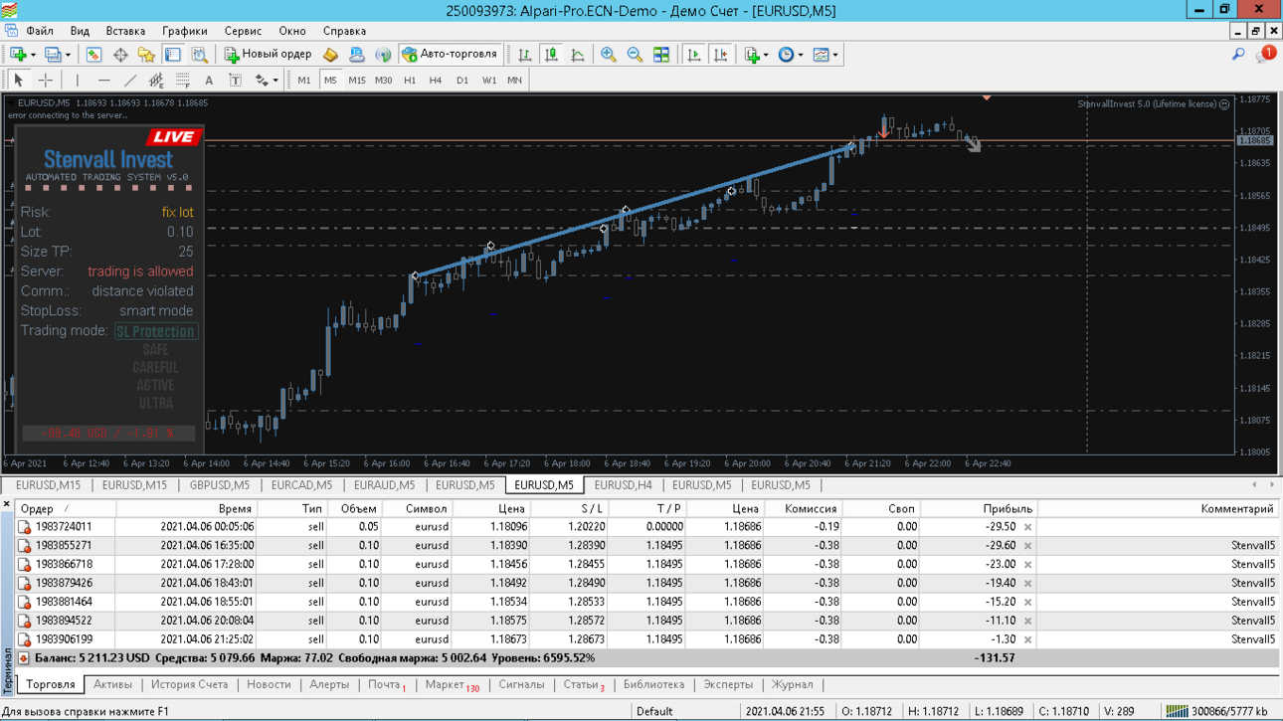Switch timeframe to W1
Image resolution: width=1283 pixels, height=721 pixels.
(488, 80)
